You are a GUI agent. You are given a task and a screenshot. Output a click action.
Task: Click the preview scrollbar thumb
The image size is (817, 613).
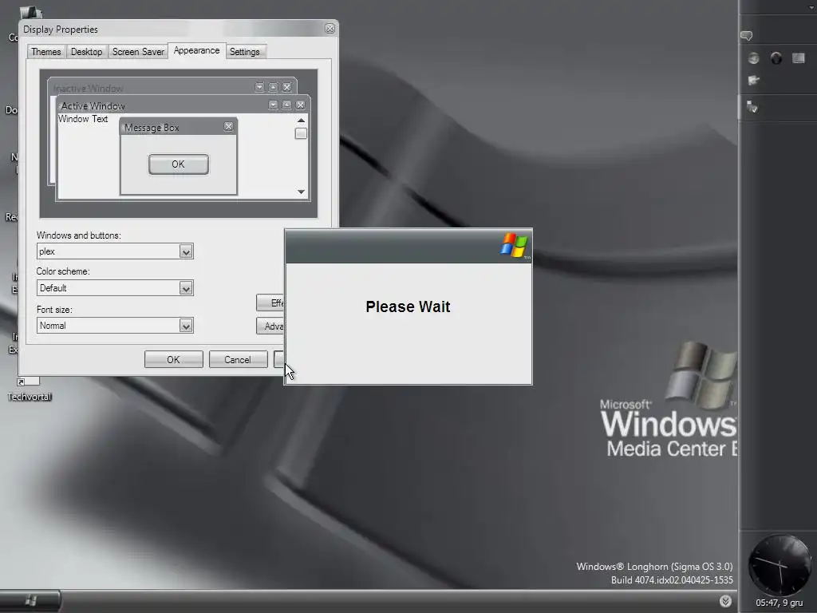(x=301, y=133)
